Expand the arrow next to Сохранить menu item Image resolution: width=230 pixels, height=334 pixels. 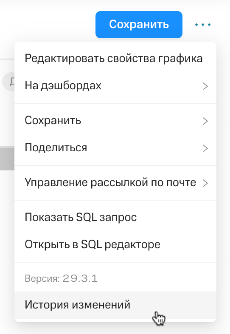205,121
